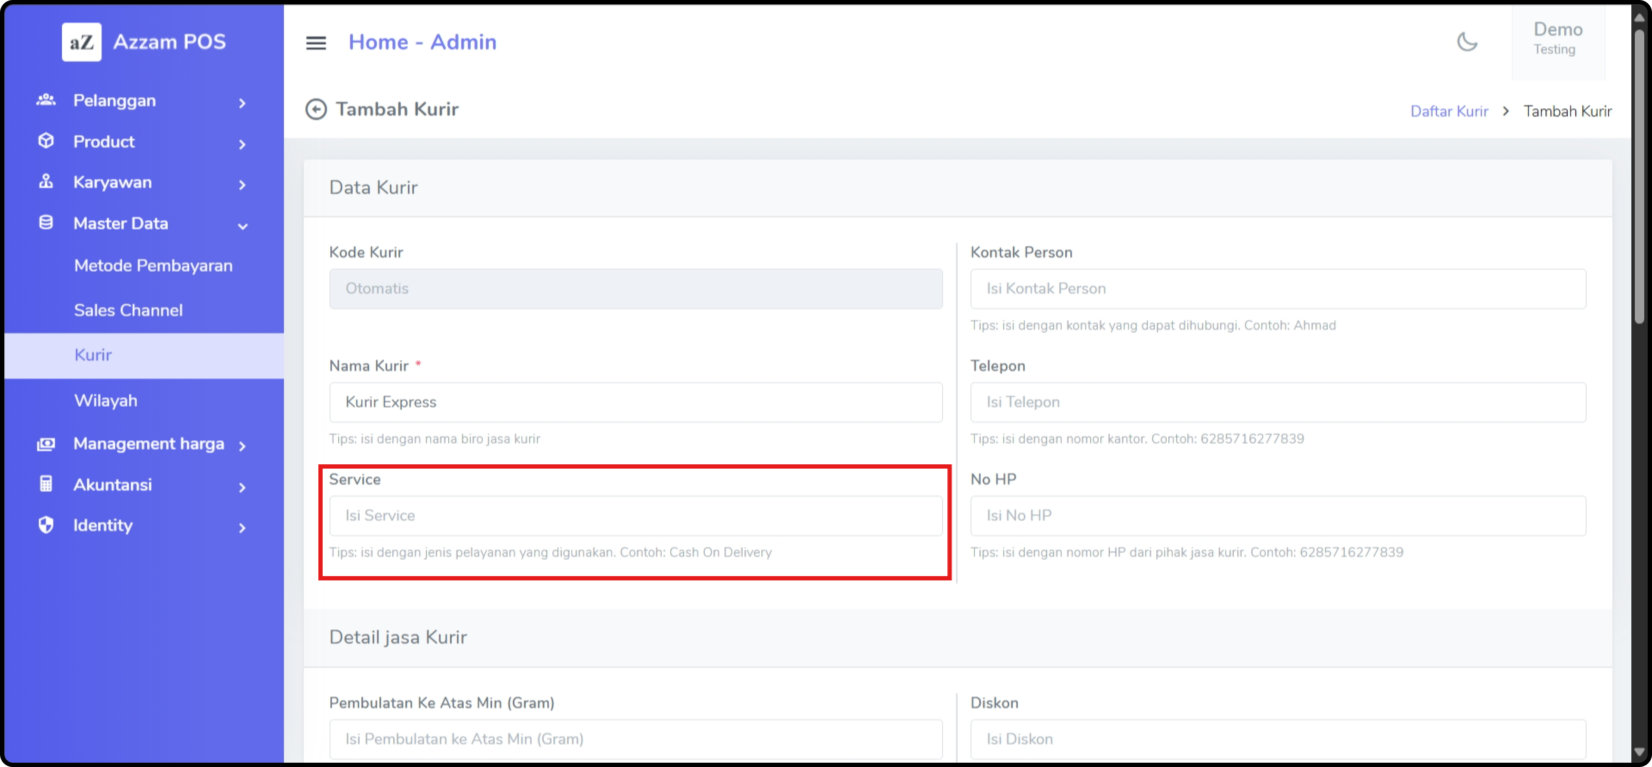Click the Product box icon
The image size is (1652, 767).
coord(46,141)
